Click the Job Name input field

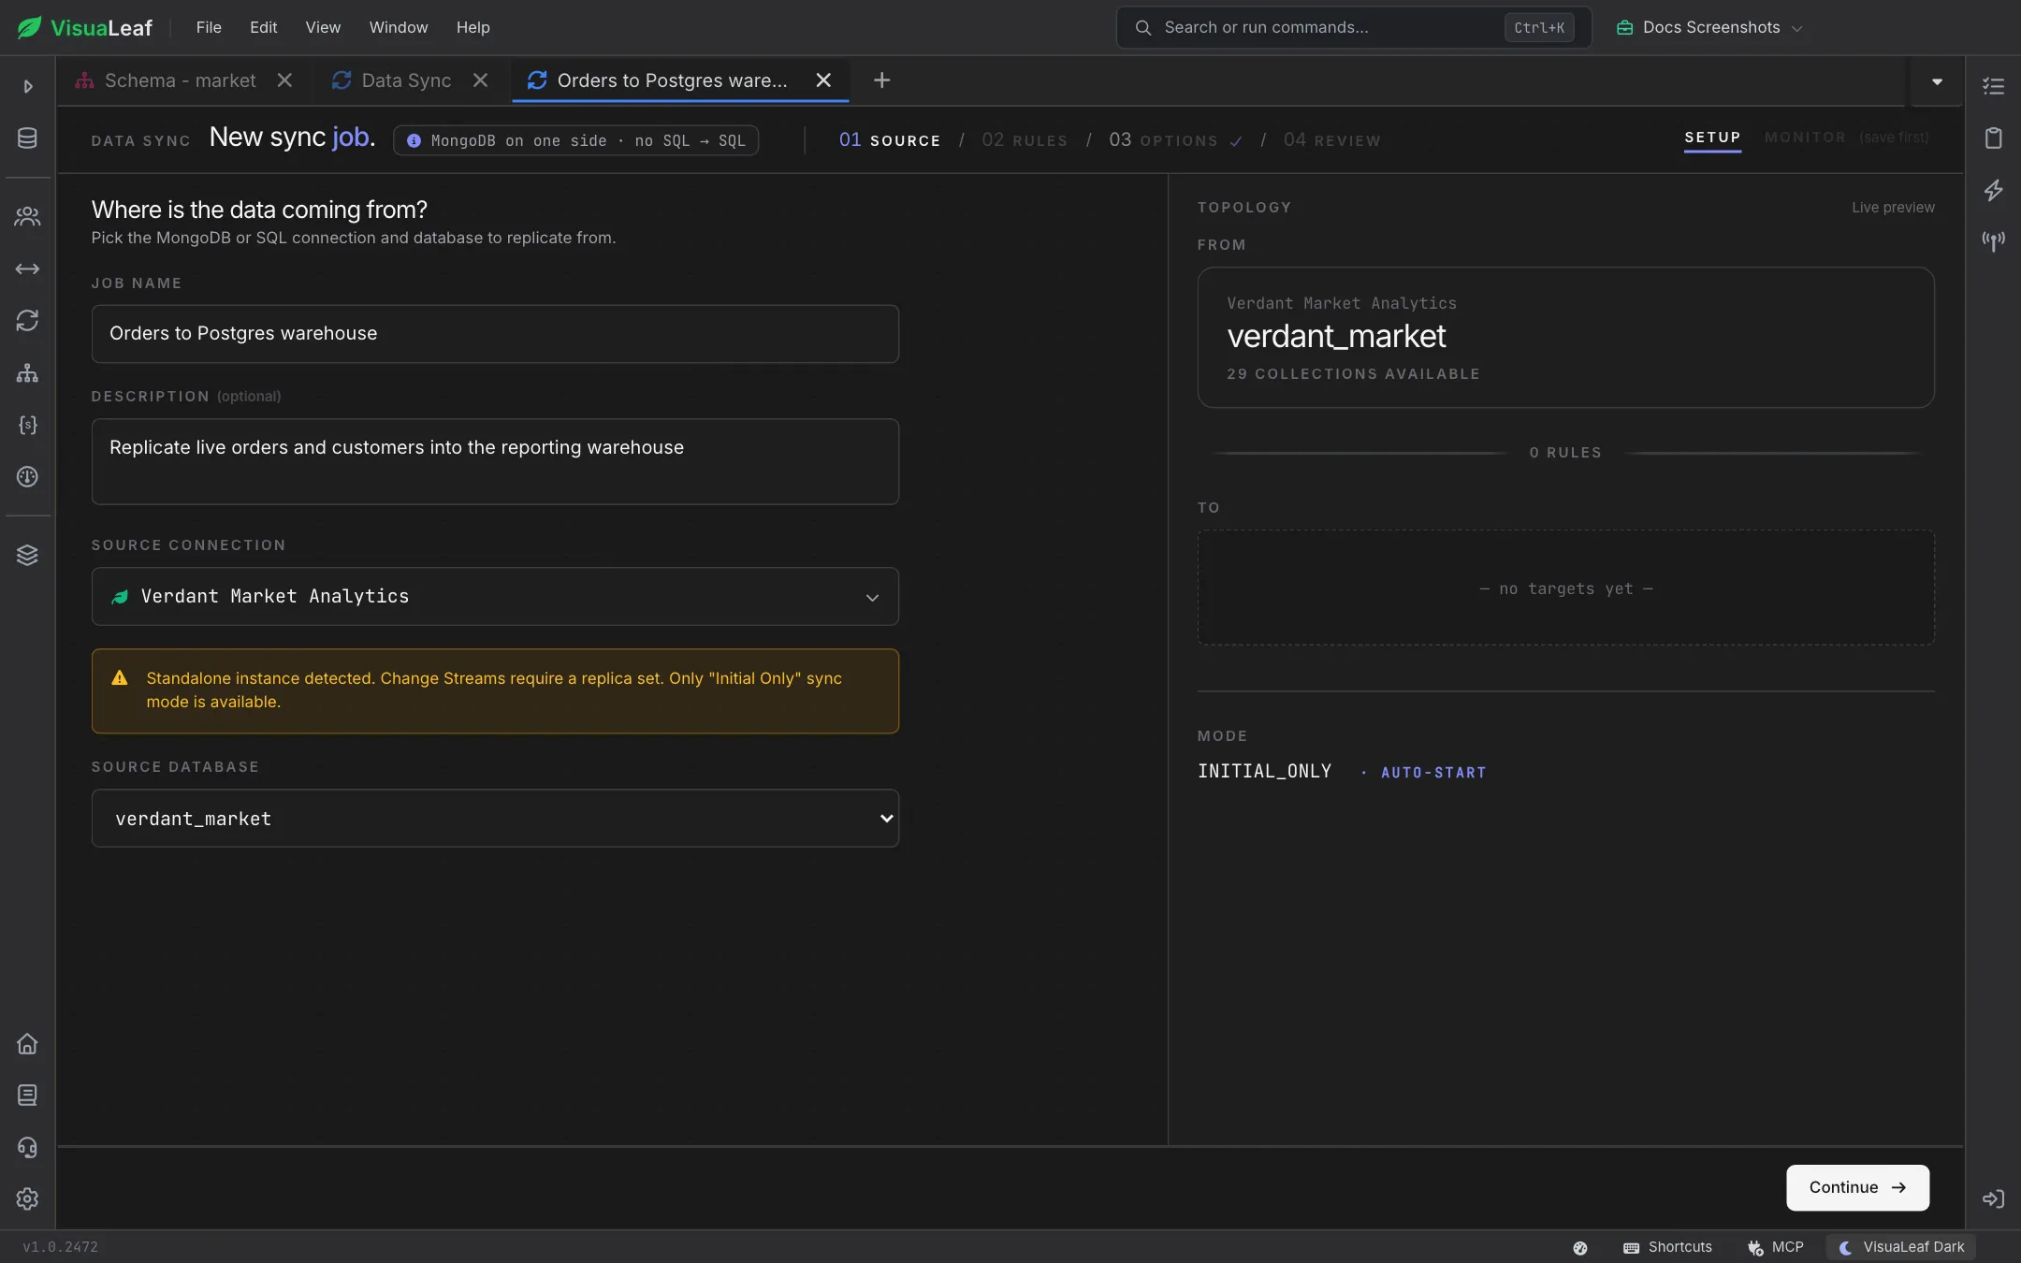click(x=495, y=334)
